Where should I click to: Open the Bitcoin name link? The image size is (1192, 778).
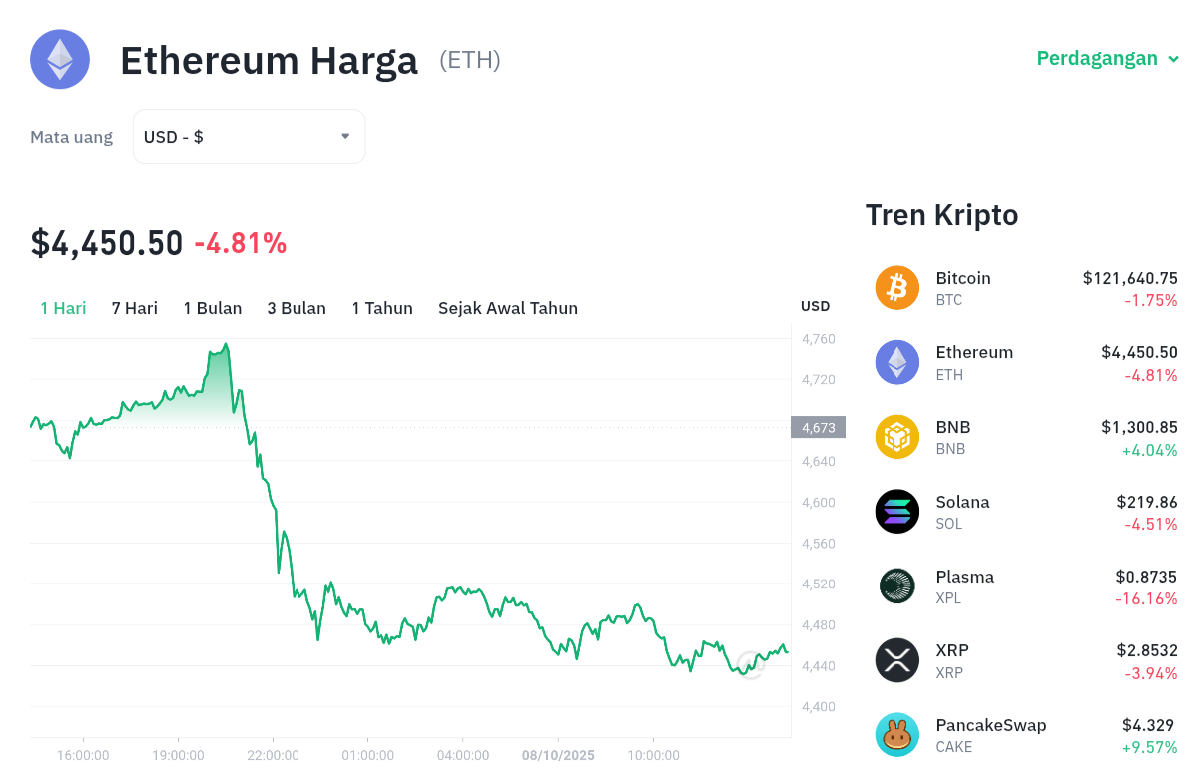[x=963, y=278]
